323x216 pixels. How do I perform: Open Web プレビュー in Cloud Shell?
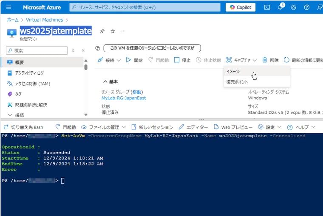pos(233,127)
